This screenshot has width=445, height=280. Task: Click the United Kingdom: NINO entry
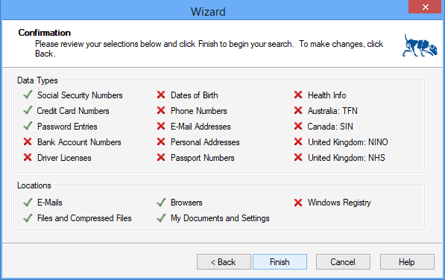pyautogui.click(x=348, y=142)
